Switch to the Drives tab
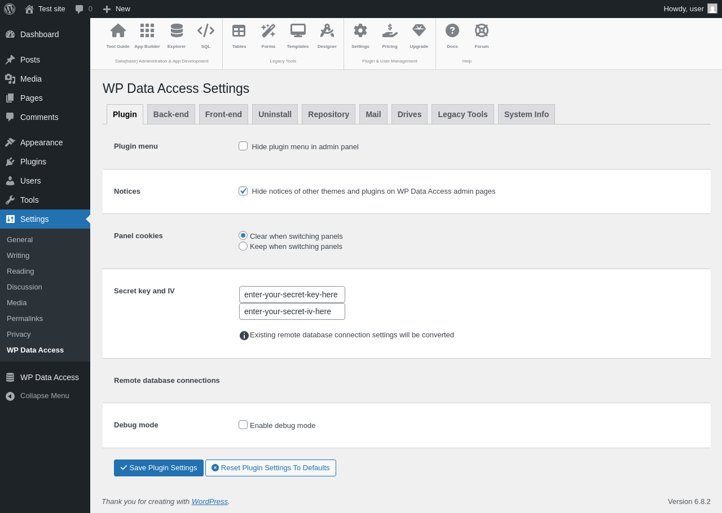The height and width of the screenshot is (513, 722). [x=410, y=114]
